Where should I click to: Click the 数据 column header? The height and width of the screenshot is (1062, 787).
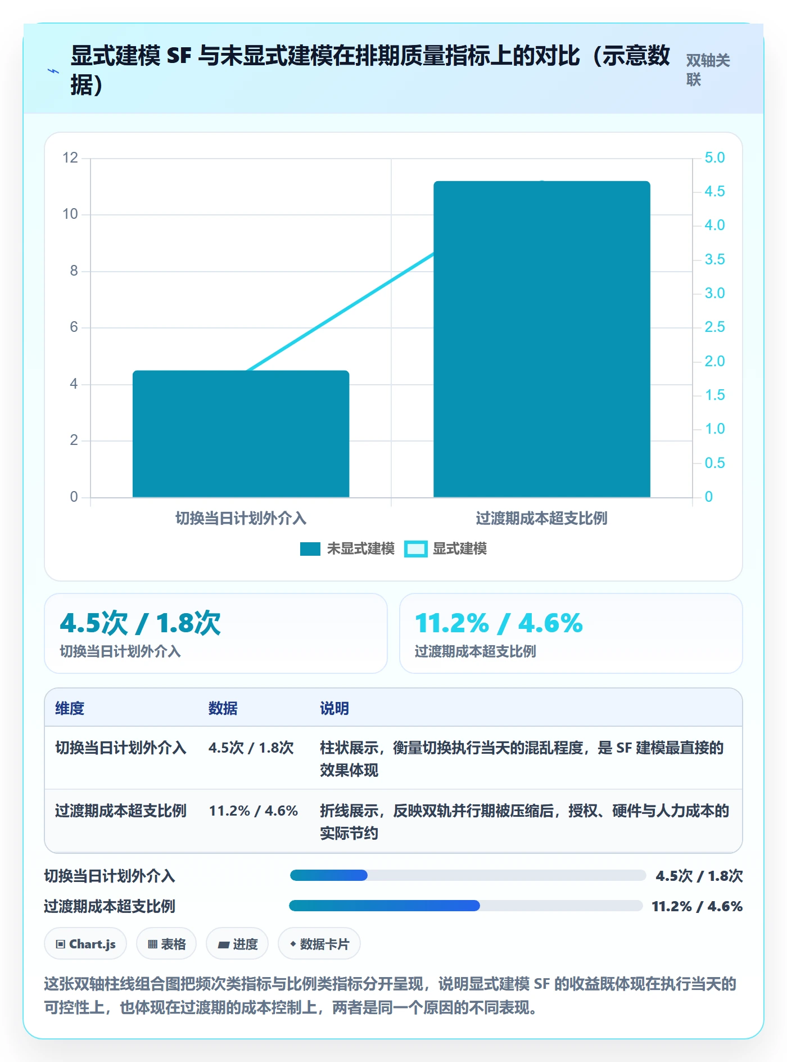click(223, 708)
